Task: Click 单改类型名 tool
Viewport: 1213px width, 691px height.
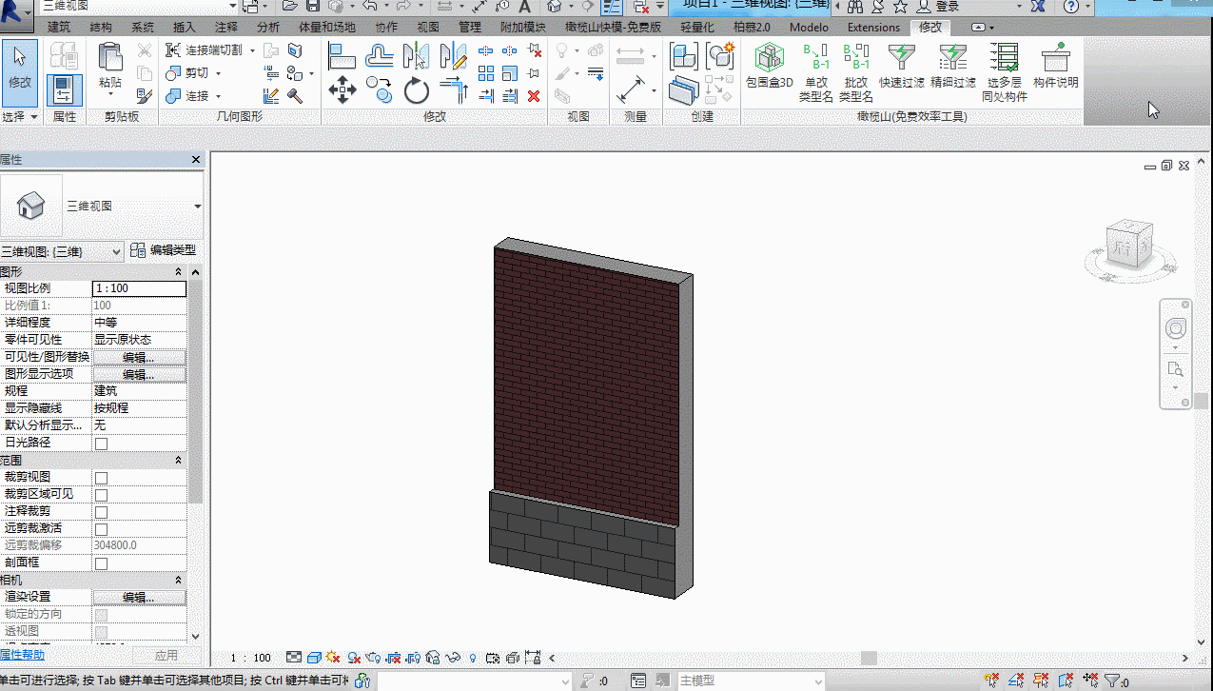Action: pyautogui.click(x=815, y=72)
